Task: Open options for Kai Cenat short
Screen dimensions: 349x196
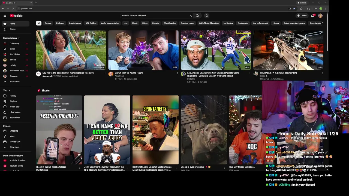Action: point(176,168)
